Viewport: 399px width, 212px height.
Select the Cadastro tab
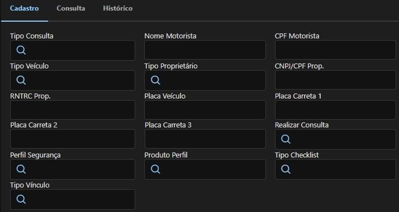(25, 8)
